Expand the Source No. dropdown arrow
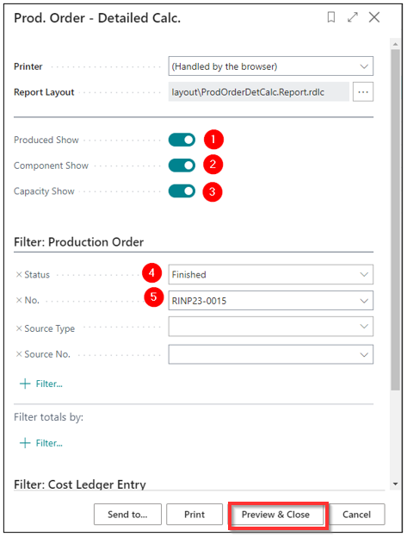407x537 pixels. (364, 354)
